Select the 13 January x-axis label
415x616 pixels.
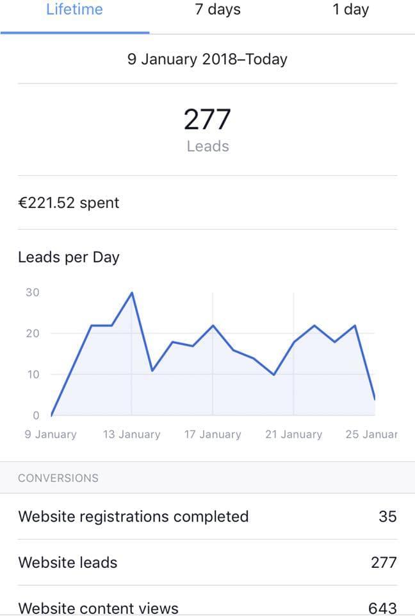(x=131, y=434)
